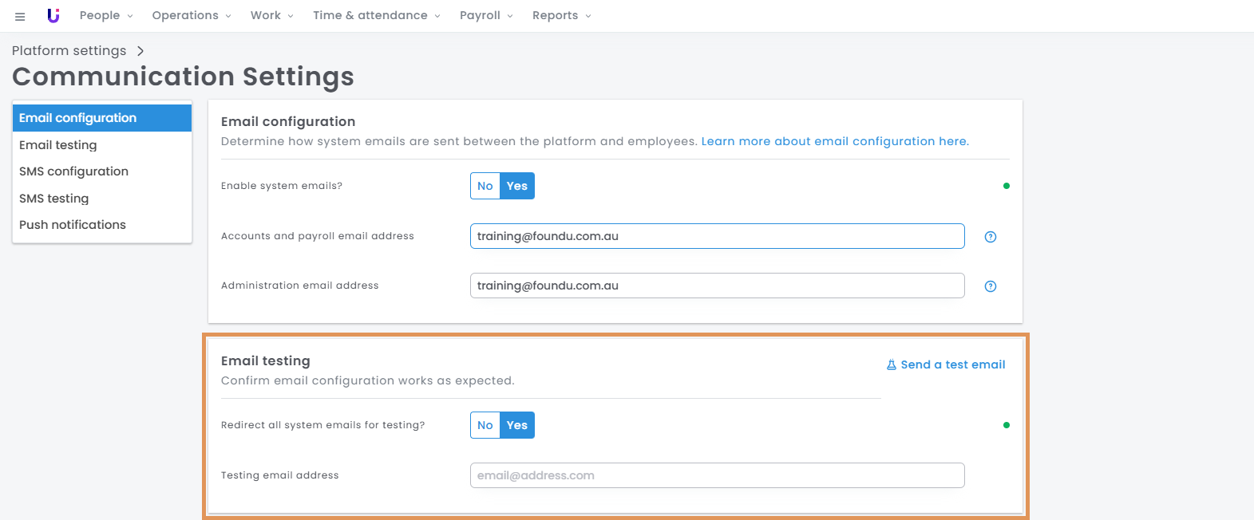Screen dimensions: 1254x520
Task: Set Enable system emails to Yes
Action: click(x=517, y=186)
